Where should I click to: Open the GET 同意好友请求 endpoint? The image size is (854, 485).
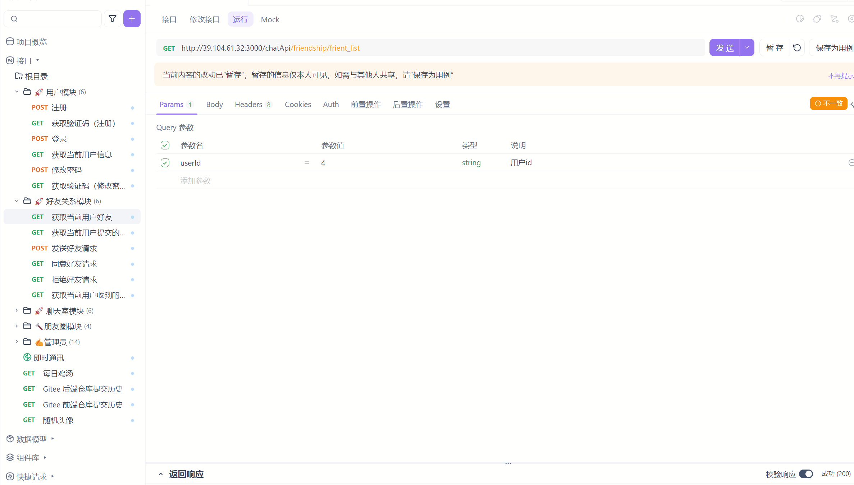[72, 264]
